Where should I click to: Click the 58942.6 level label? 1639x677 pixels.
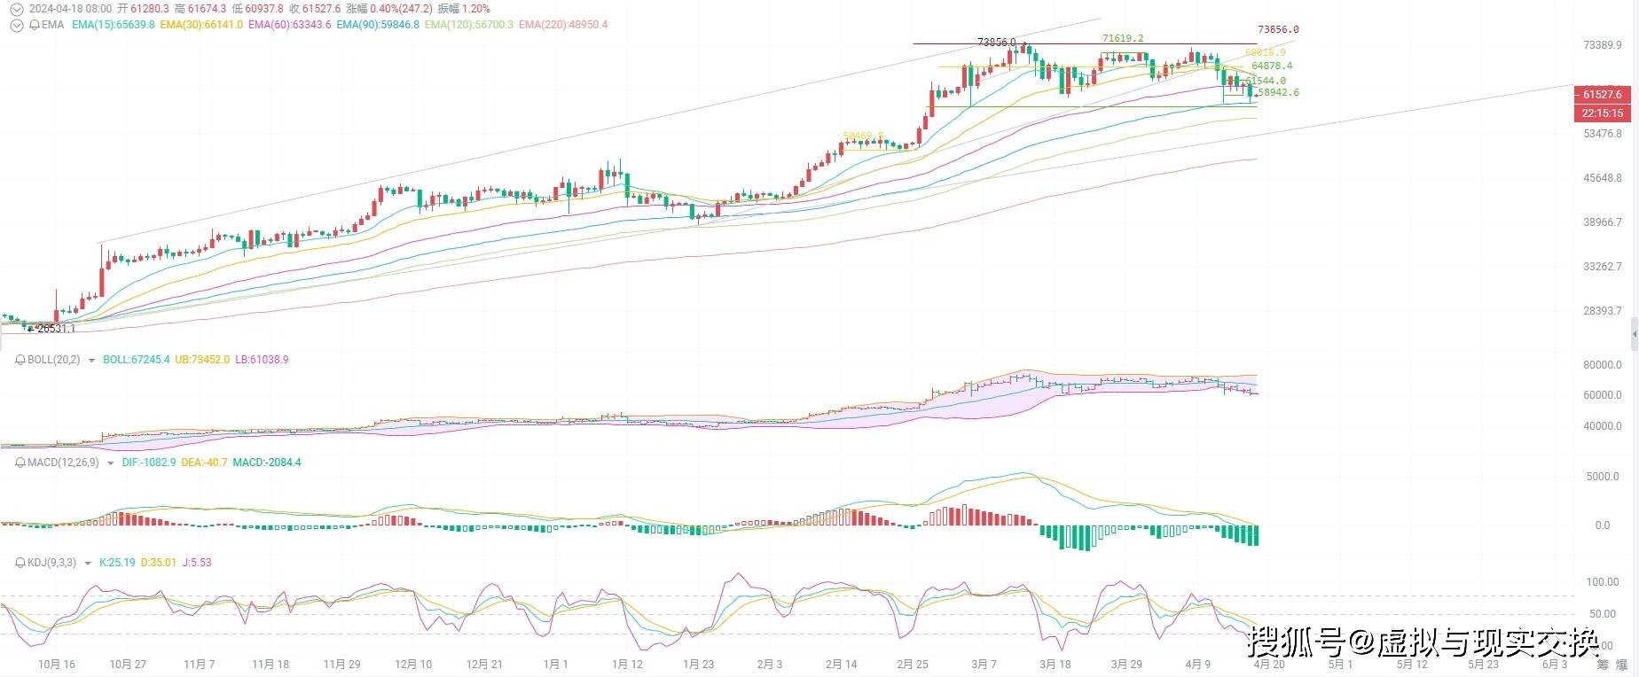click(x=1278, y=92)
